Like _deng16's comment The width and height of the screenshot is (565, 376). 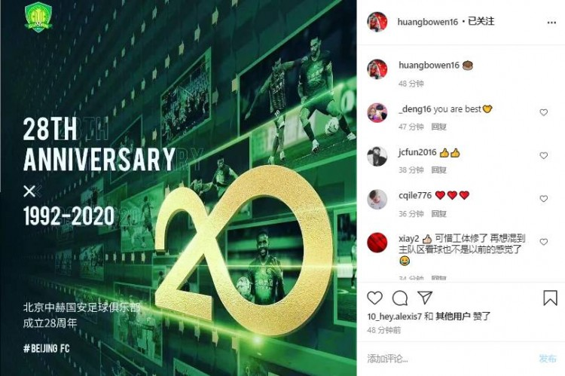(543, 112)
